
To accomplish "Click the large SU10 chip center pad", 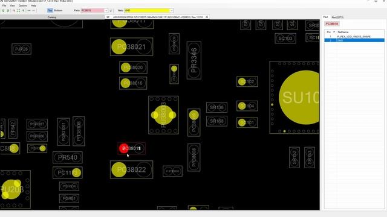I will point(300,98).
